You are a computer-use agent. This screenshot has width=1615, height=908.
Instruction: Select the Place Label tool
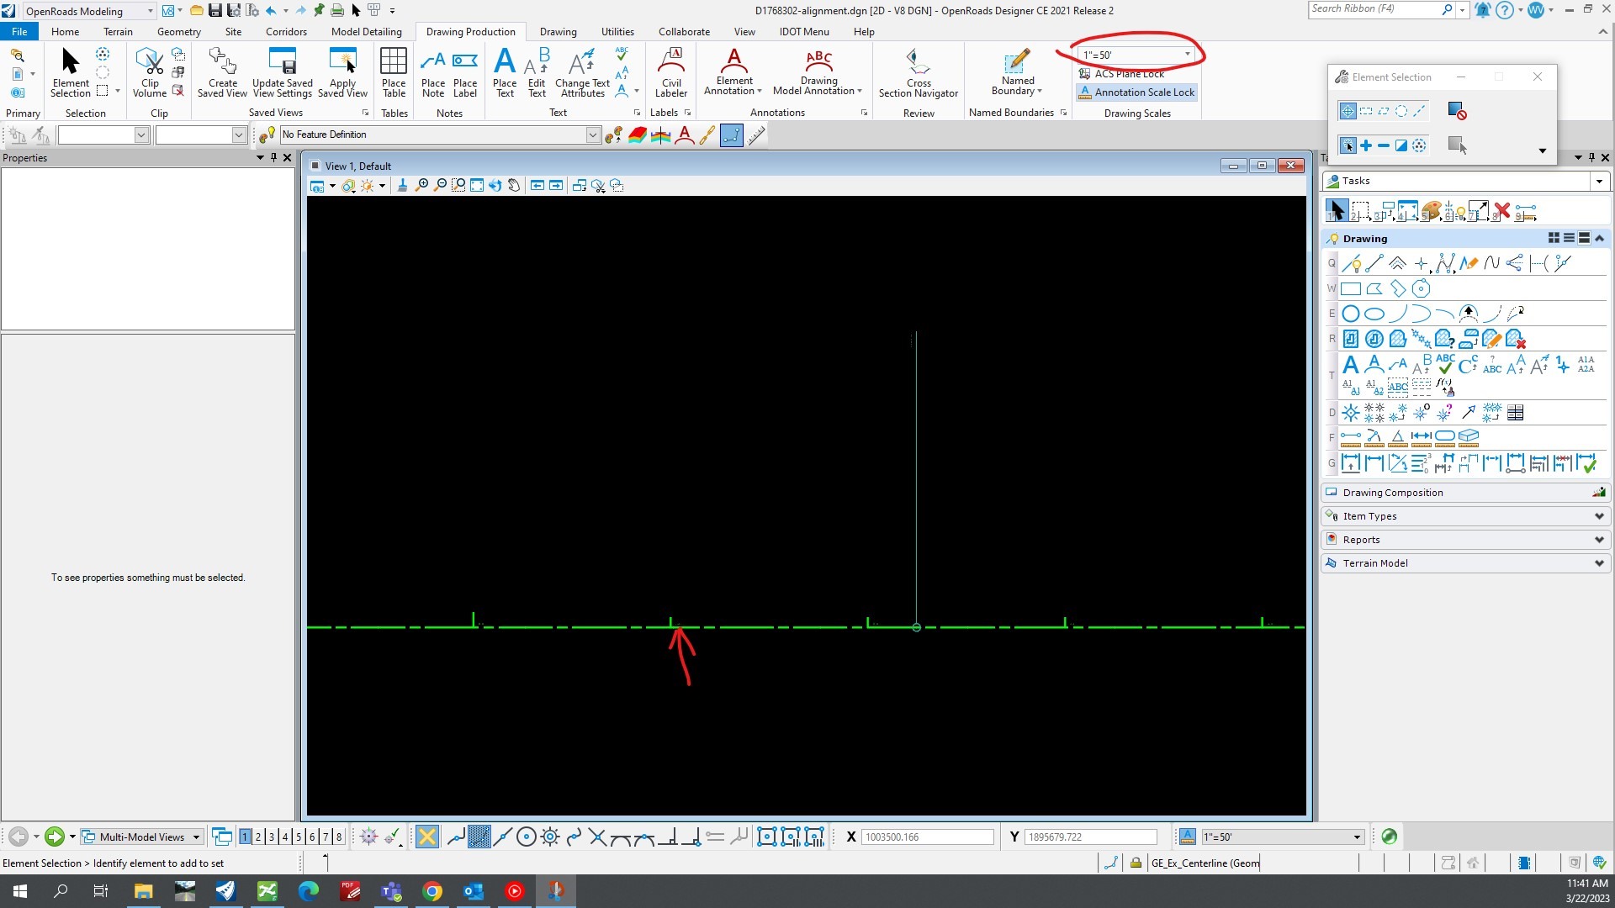coord(465,72)
